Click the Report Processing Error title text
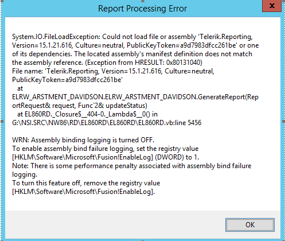 coord(142,9)
